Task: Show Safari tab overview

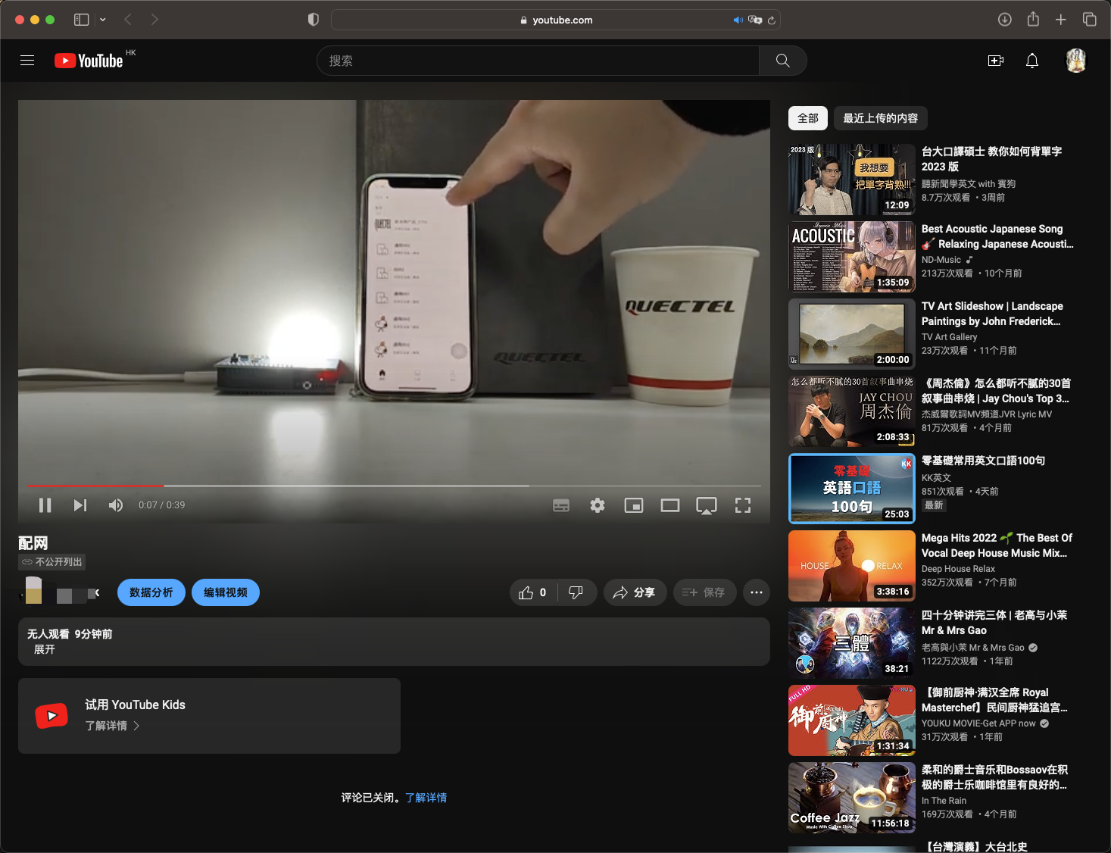Action: [1090, 20]
